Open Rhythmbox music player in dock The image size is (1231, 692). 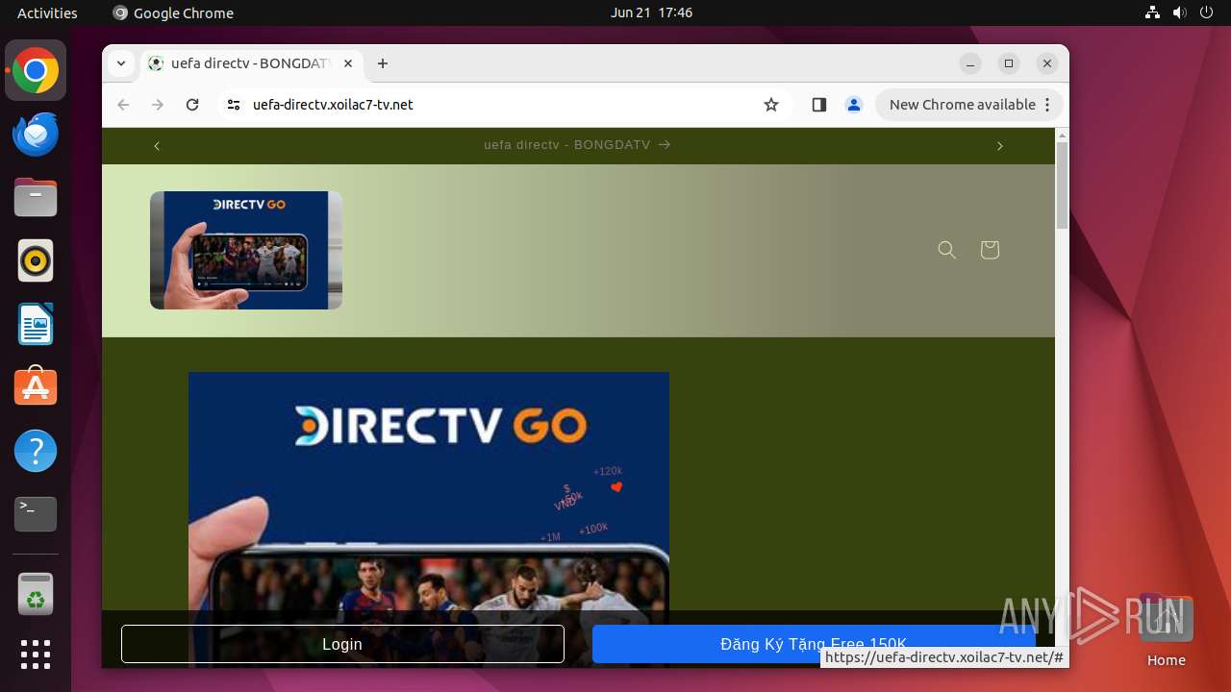(x=36, y=260)
